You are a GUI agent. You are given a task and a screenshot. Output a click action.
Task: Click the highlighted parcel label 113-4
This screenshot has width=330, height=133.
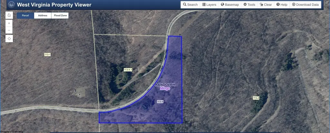pyautogui.click(x=160, y=102)
